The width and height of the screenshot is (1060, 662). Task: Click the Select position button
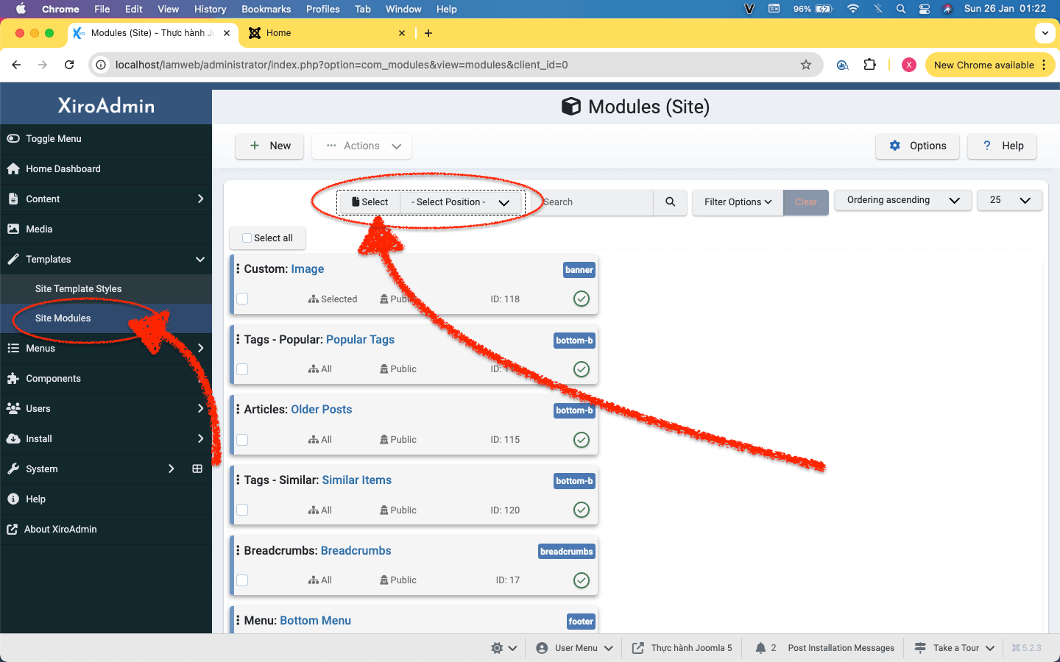pyautogui.click(x=370, y=202)
